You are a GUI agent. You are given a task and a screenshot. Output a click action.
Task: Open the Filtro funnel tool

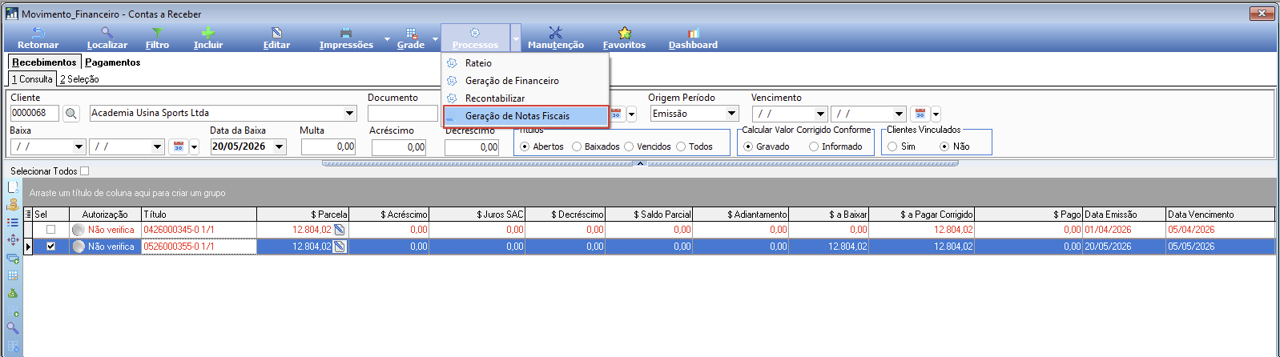tap(157, 38)
